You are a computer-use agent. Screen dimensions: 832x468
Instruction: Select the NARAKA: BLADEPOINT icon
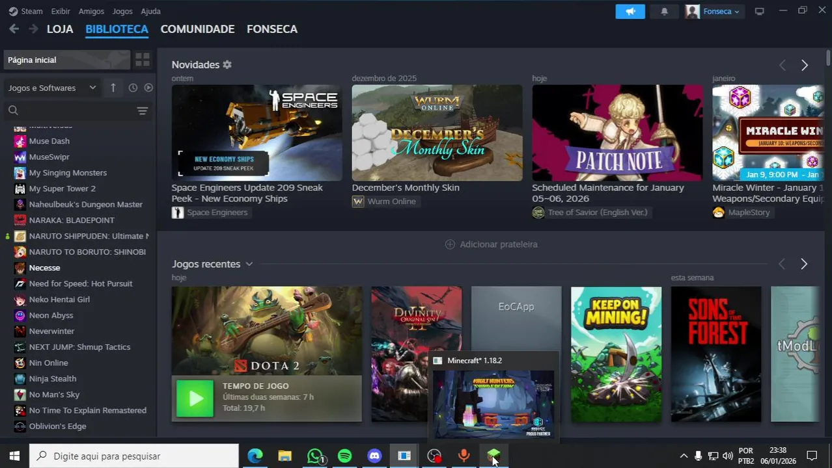coord(20,220)
